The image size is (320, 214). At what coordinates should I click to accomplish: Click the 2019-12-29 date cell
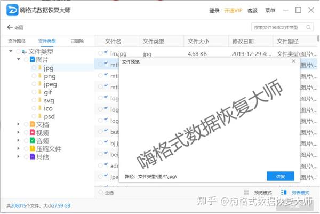click(x=251, y=54)
